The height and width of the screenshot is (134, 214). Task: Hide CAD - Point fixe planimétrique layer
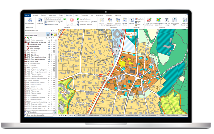[49, 57]
